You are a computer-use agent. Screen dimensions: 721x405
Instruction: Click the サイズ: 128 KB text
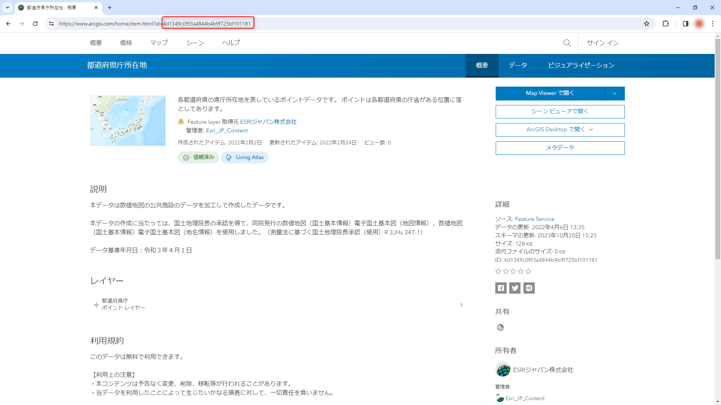pyautogui.click(x=514, y=244)
